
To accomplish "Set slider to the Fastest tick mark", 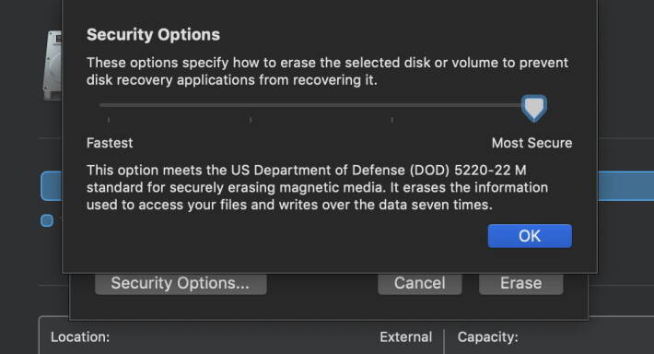I will click(109, 120).
